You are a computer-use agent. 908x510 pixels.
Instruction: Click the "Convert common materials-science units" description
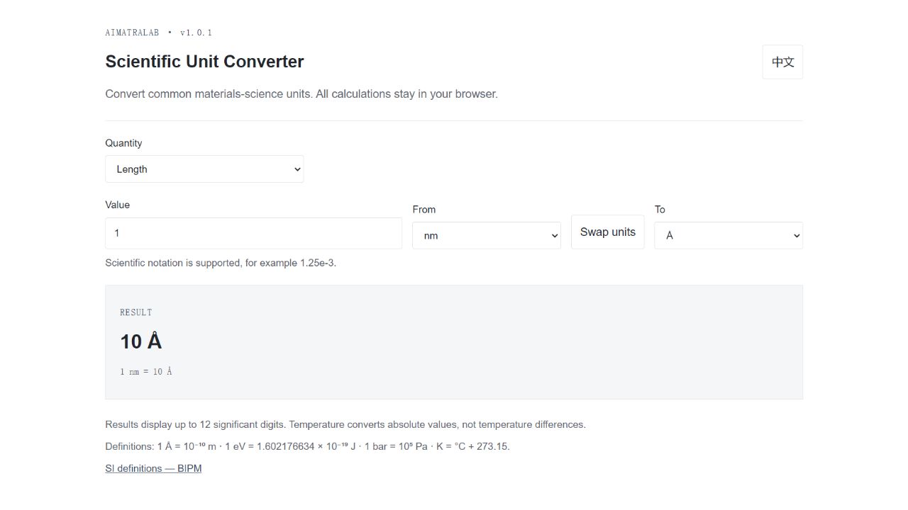301,93
